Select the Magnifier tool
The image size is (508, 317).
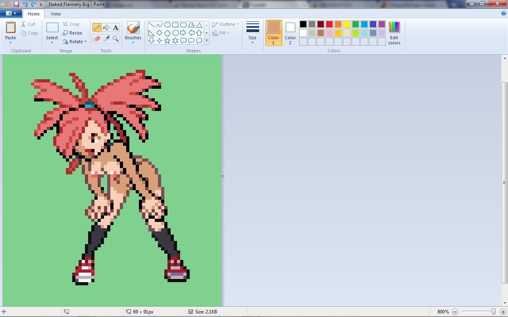115,38
